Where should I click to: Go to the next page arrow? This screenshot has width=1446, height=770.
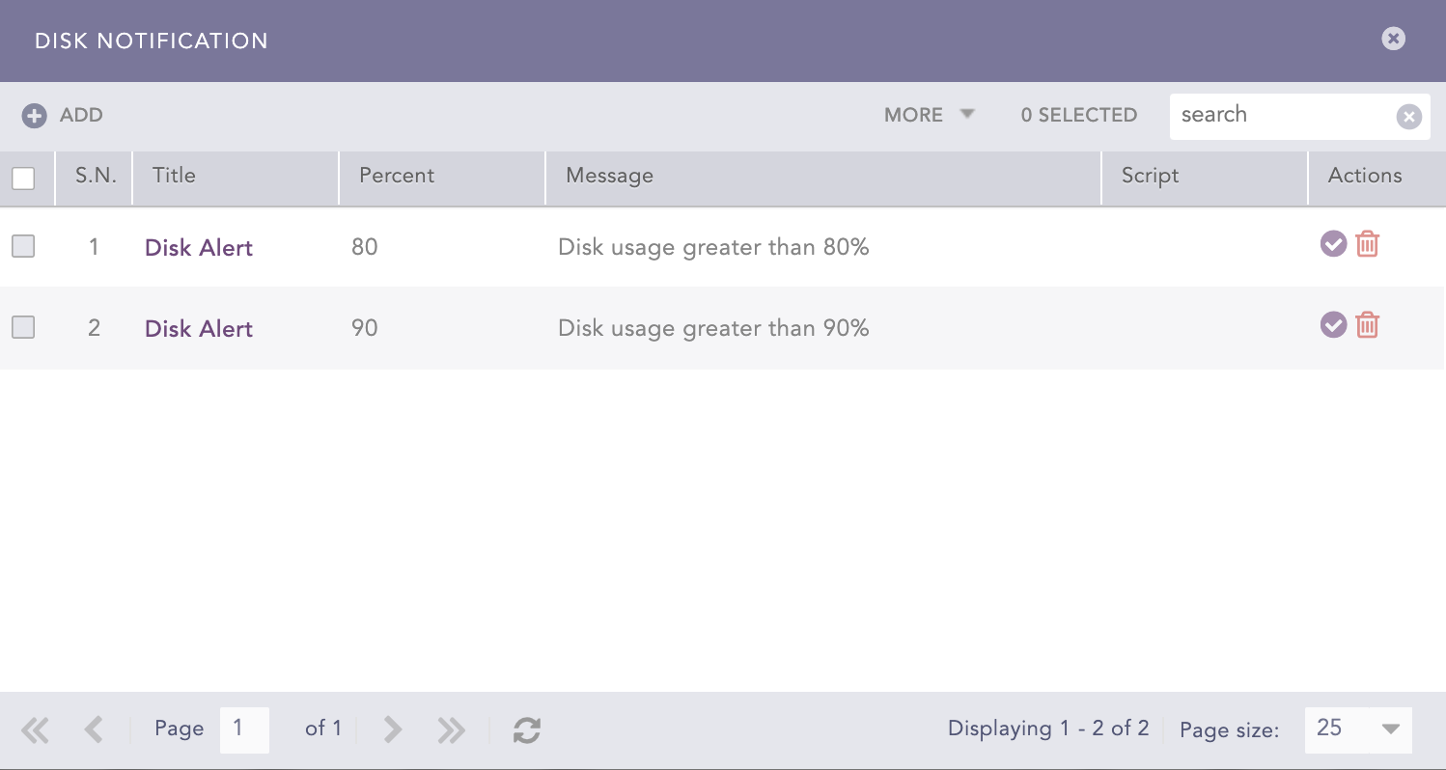click(392, 729)
